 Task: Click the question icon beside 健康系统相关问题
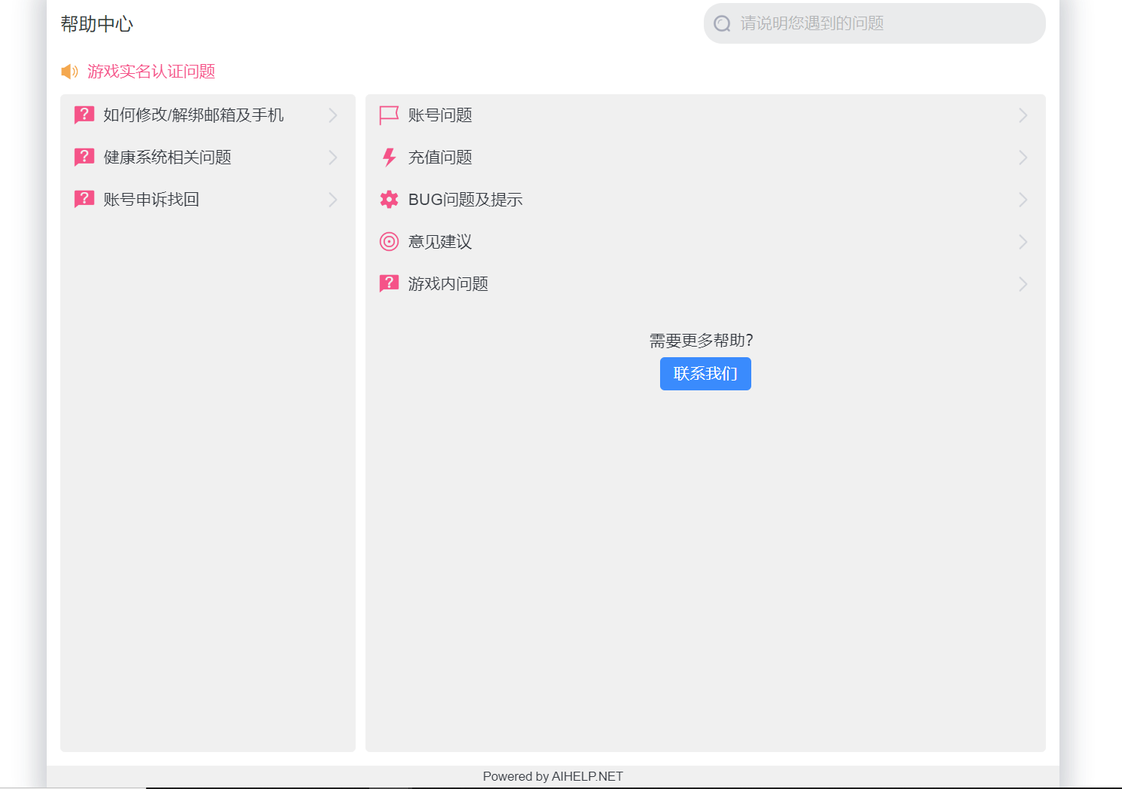(x=84, y=157)
